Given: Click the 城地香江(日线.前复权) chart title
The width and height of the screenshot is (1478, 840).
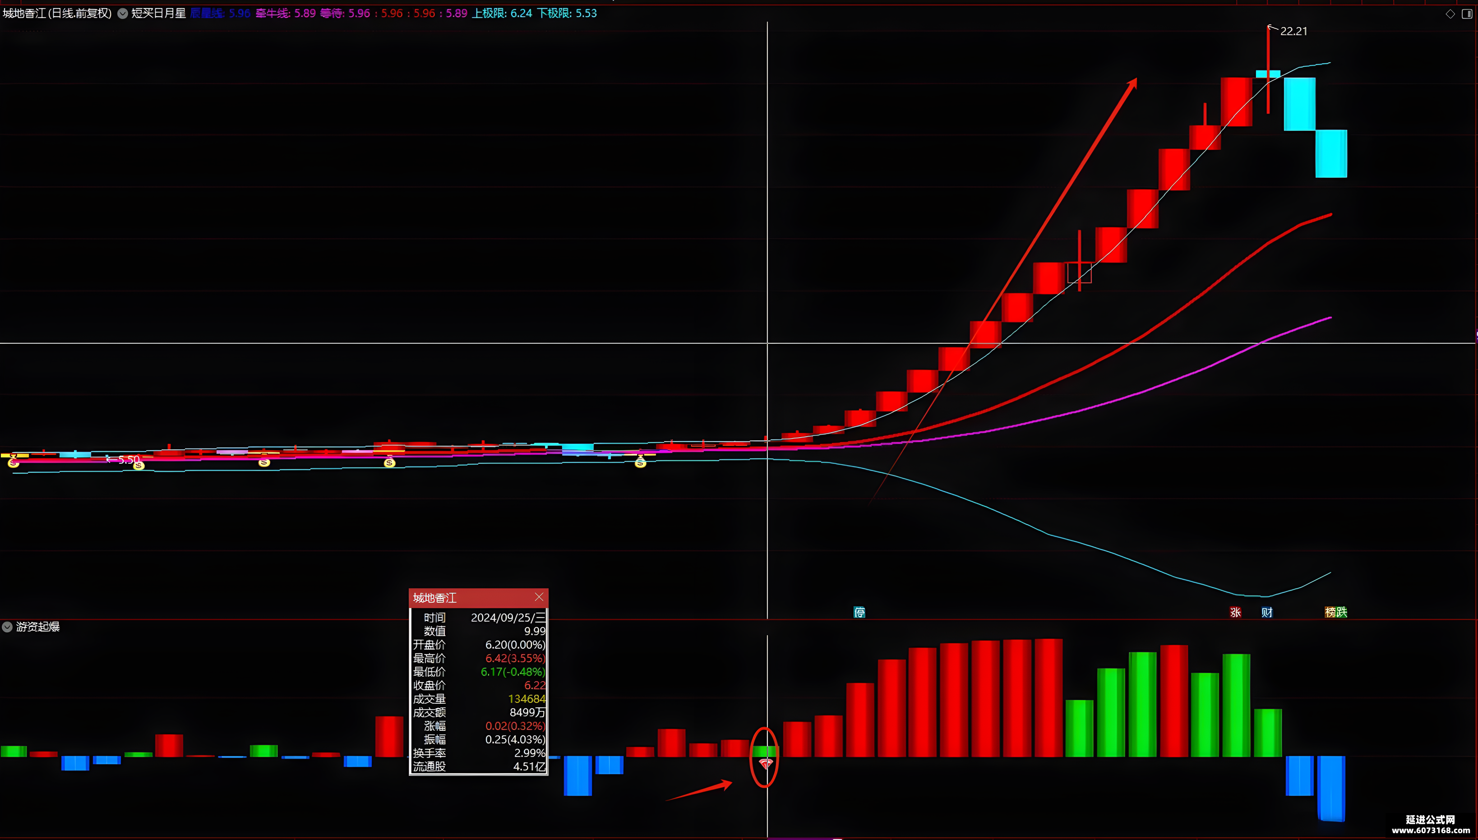Looking at the screenshot, I should [57, 13].
